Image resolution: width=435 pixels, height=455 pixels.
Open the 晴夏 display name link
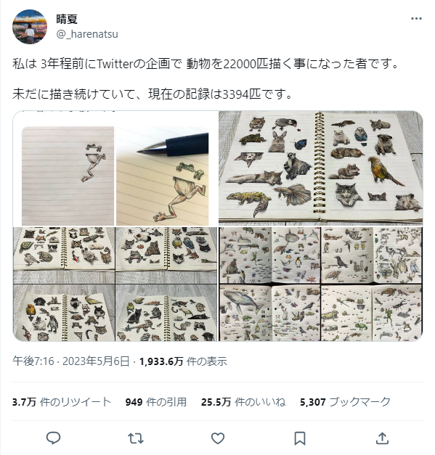pyautogui.click(x=67, y=20)
